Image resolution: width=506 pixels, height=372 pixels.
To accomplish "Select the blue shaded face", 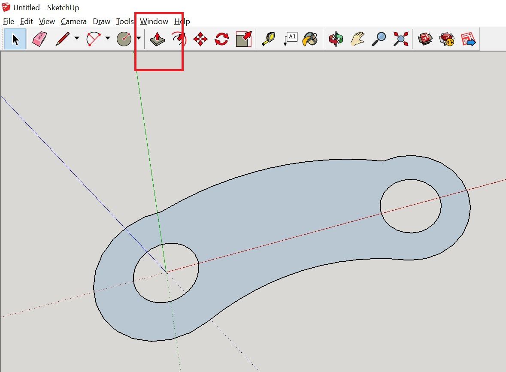I will click(x=279, y=206).
